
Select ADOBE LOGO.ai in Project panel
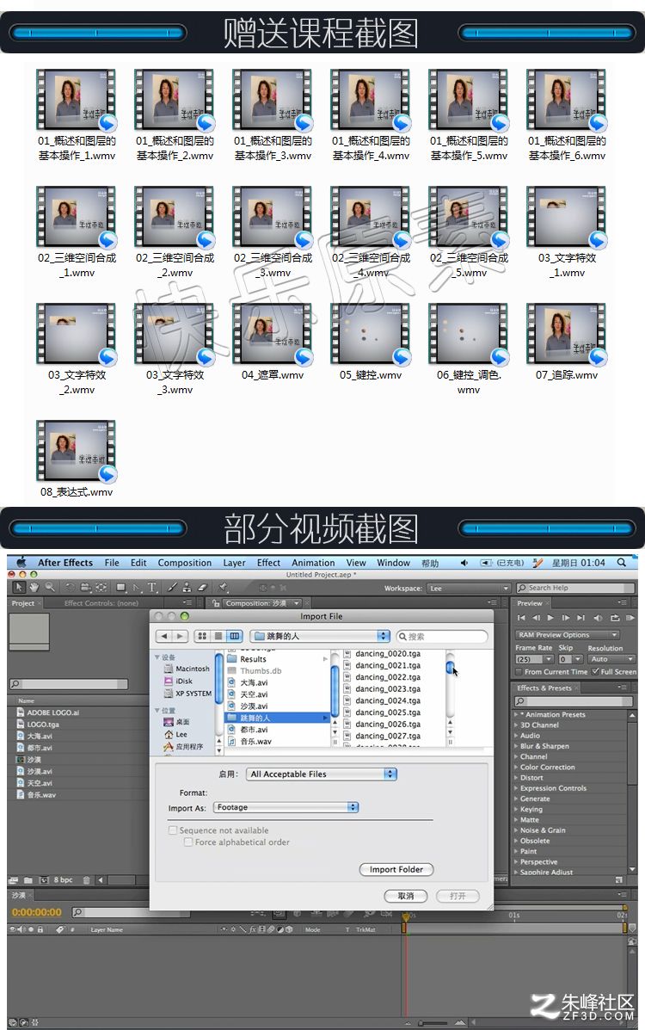52,712
